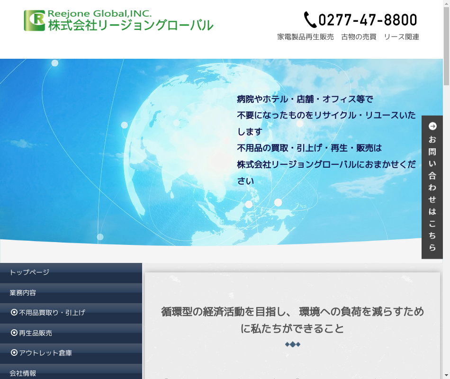Viewport: 450px width, 379px height.
Task: Click the 家電製品再生販売 tagline text
Action: coord(306,37)
